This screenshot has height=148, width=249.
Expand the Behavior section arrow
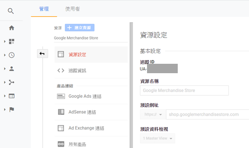tap(5, 96)
